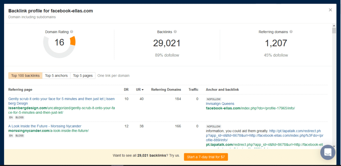The width and height of the screenshot is (341, 166).
Task: Click the Domain Rating value 16
Action: (x=59, y=42)
